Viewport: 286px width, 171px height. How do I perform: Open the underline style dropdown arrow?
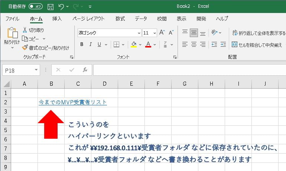tap(106, 45)
